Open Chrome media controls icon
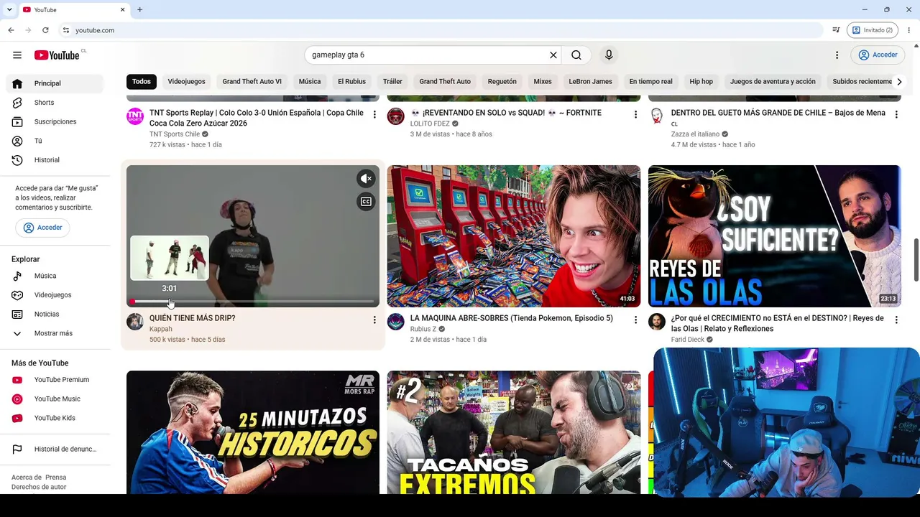The width and height of the screenshot is (920, 517). click(x=836, y=30)
